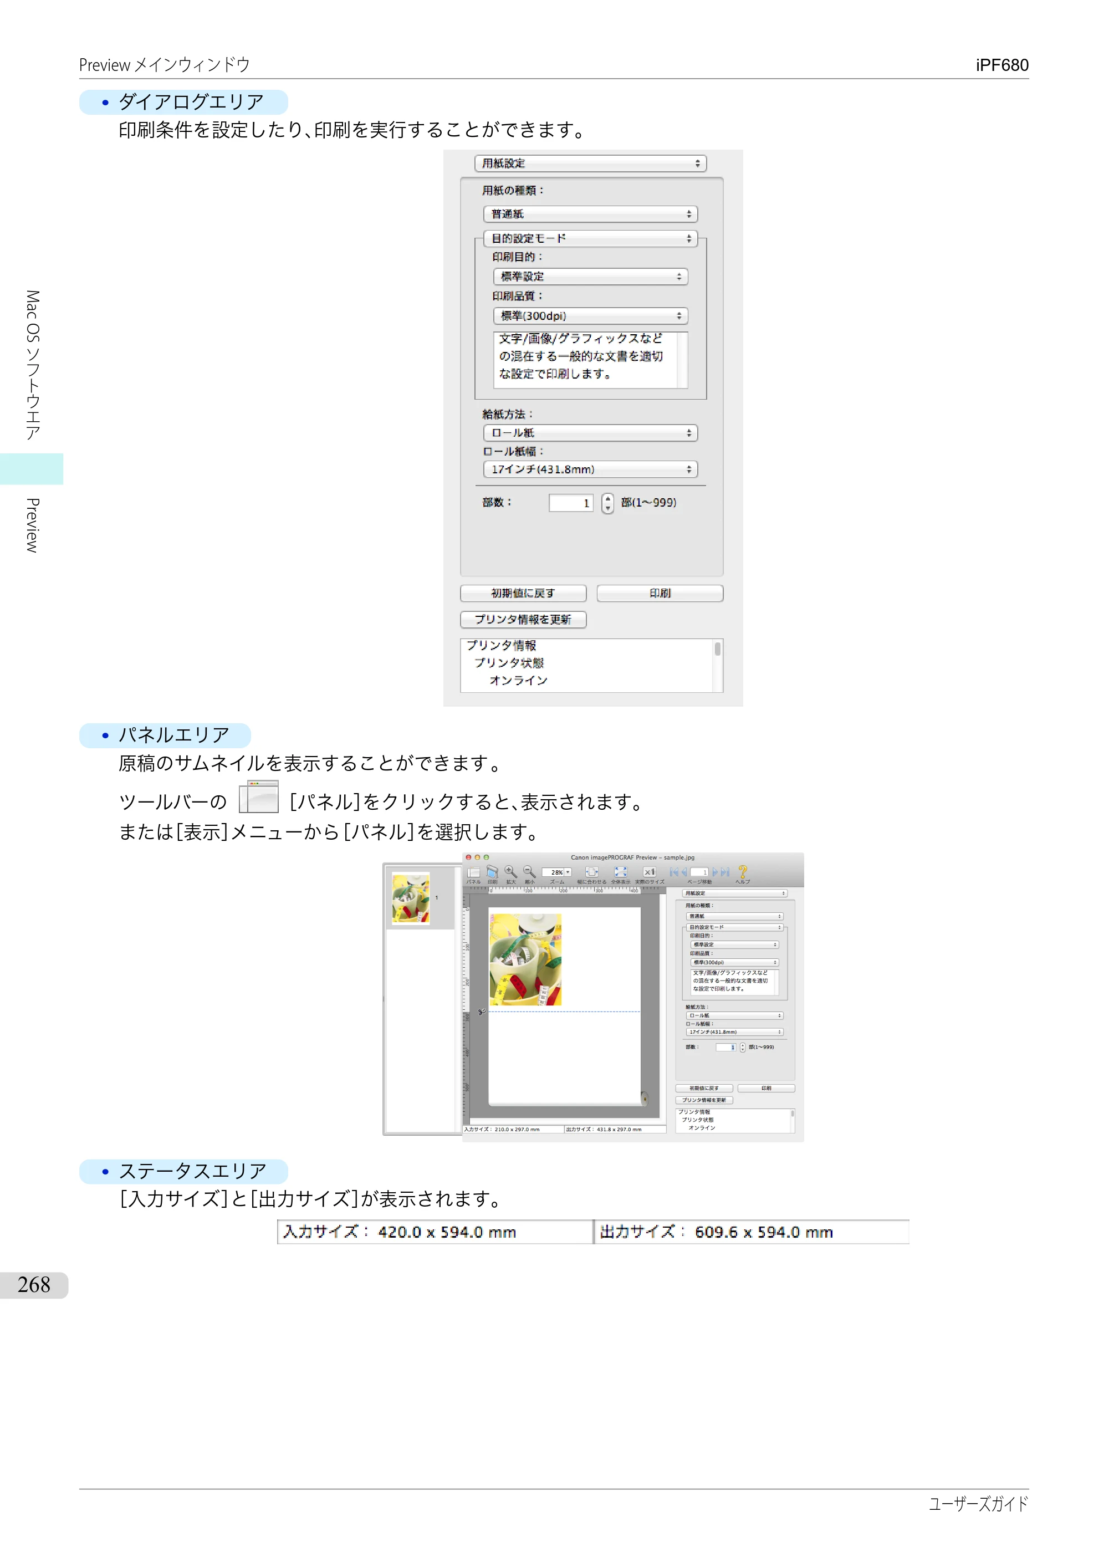
Task: Click the 入力サイズ: 420.0 x 594.0 mm status text
Action: click(400, 1232)
